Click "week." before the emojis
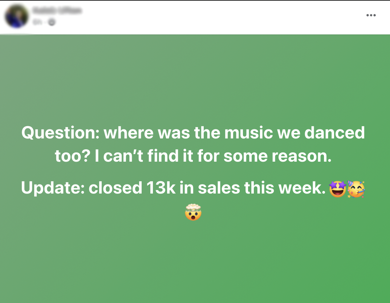Image resolution: width=390 pixels, height=303 pixels. coord(302,188)
